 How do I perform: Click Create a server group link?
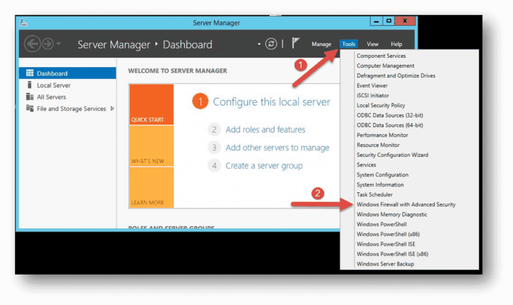pyautogui.click(x=264, y=165)
